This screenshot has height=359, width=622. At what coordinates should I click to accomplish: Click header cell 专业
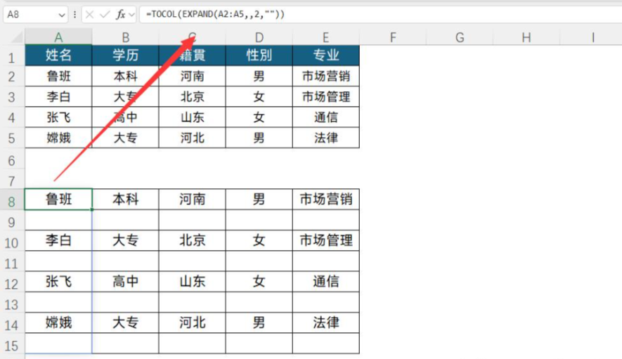(325, 56)
